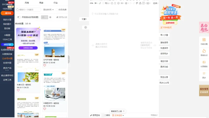Screen dimensions: 209x118
Task: Insert an emoji via smiley icon
Action: click(x=118, y=3)
